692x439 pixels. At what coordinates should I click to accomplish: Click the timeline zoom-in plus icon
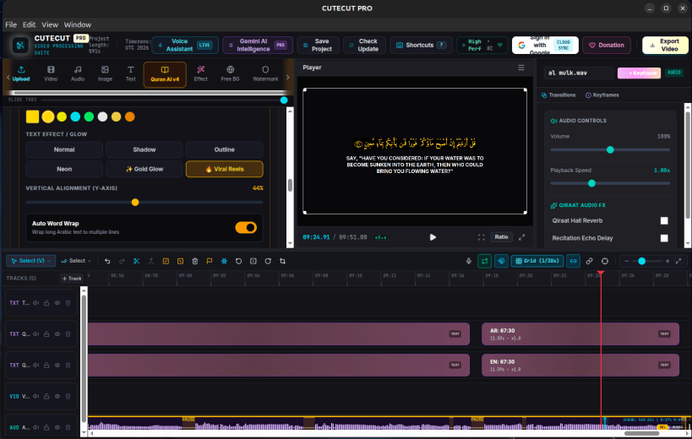667,261
